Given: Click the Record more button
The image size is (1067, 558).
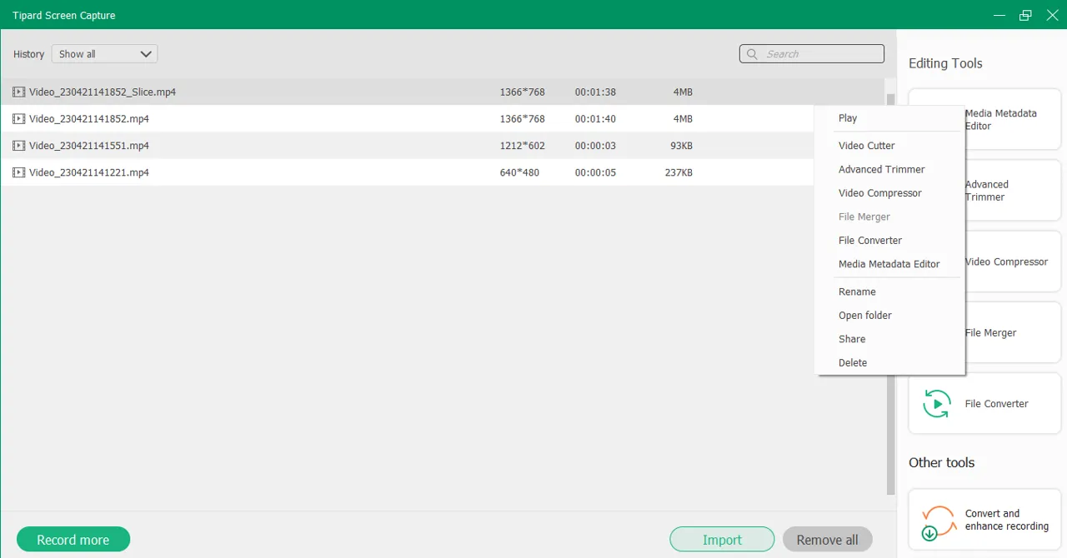Looking at the screenshot, I should [x=73, y=540].
